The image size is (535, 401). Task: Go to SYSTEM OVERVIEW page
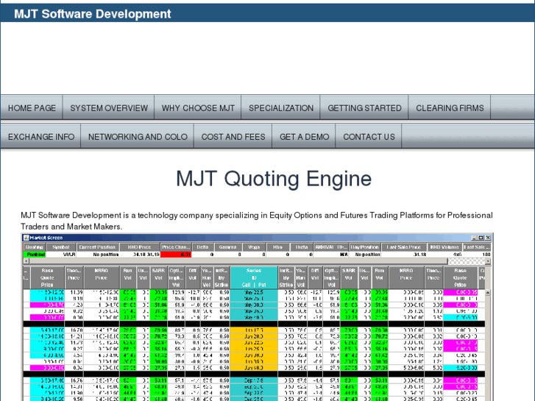(109, 107)
